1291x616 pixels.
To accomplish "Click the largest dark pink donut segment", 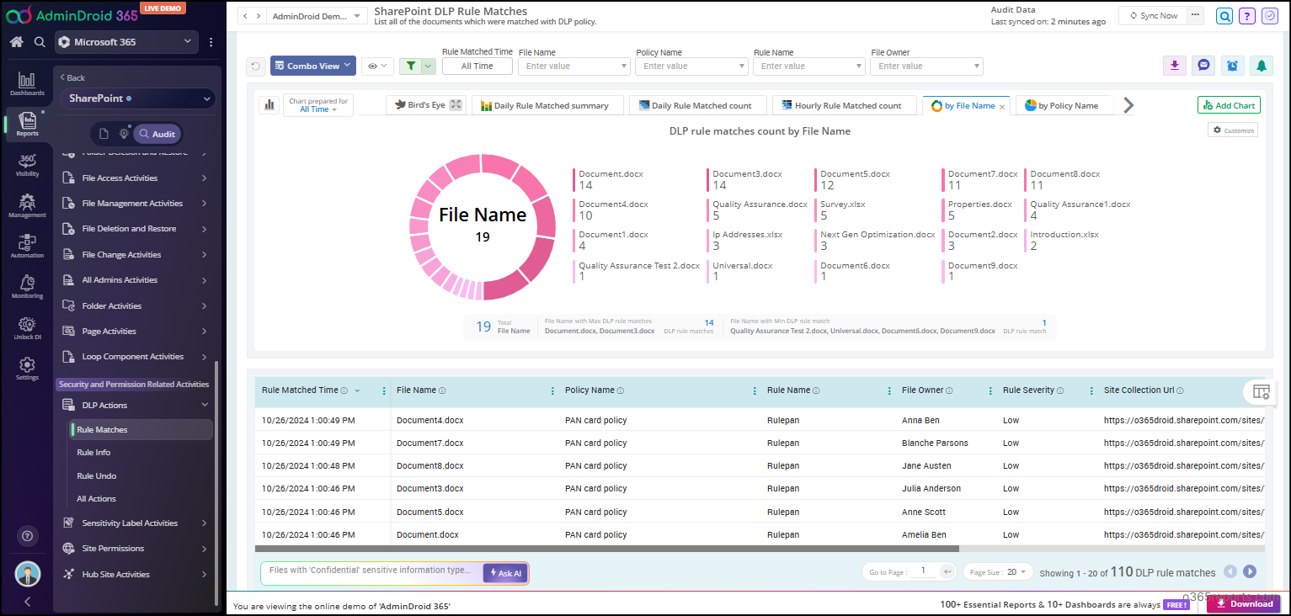I will (x=506, y=284).
